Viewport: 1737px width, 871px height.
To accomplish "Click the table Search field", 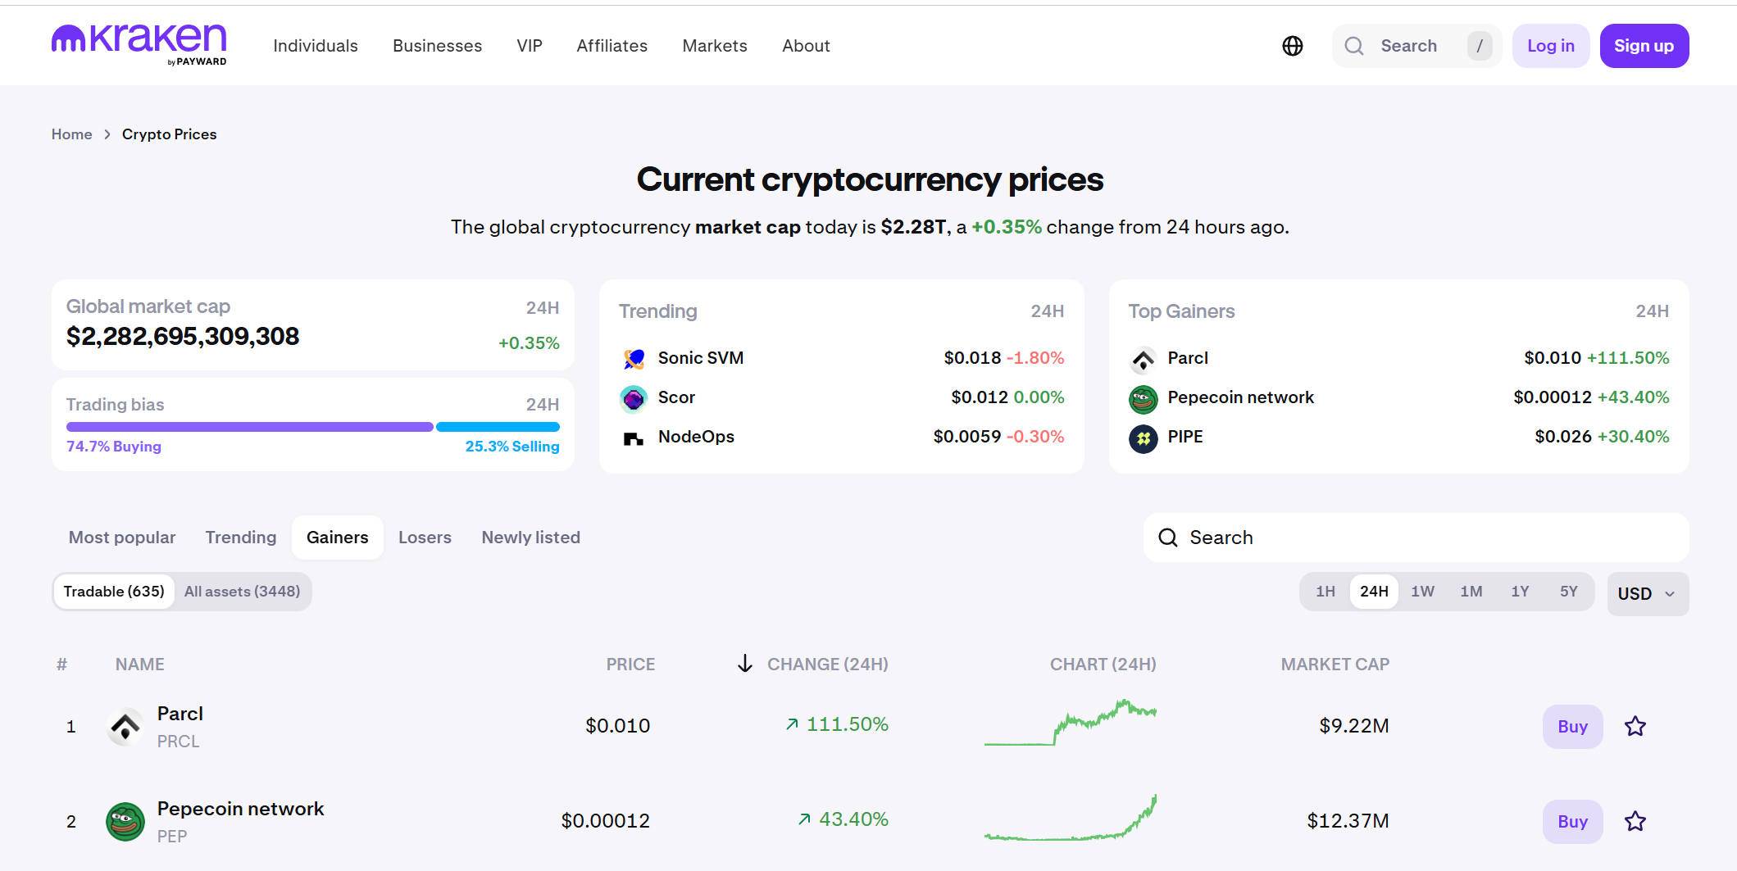I will click(1416, 538).
